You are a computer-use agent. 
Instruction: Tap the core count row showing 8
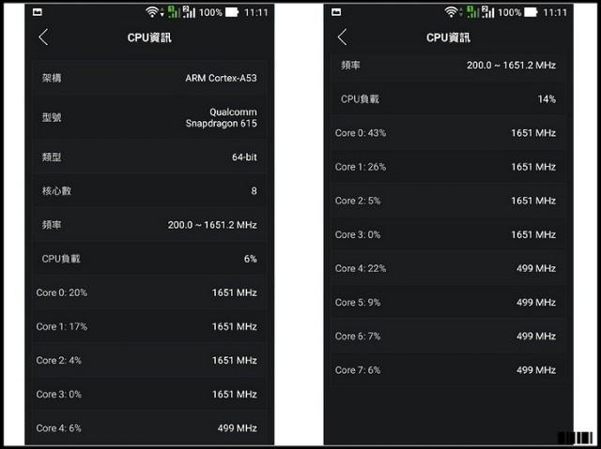(x=148, y=191)
